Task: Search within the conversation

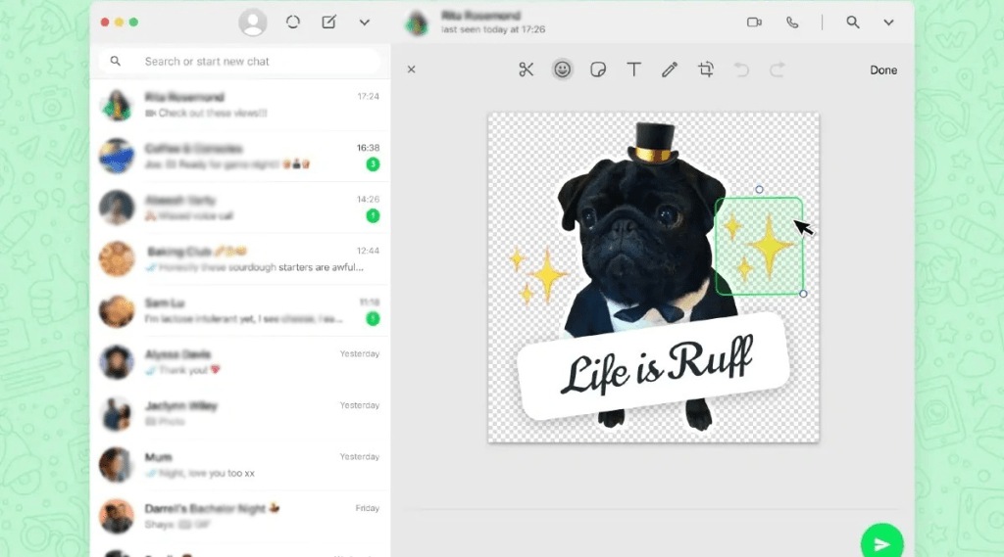Action: click(x=853, y=22)
